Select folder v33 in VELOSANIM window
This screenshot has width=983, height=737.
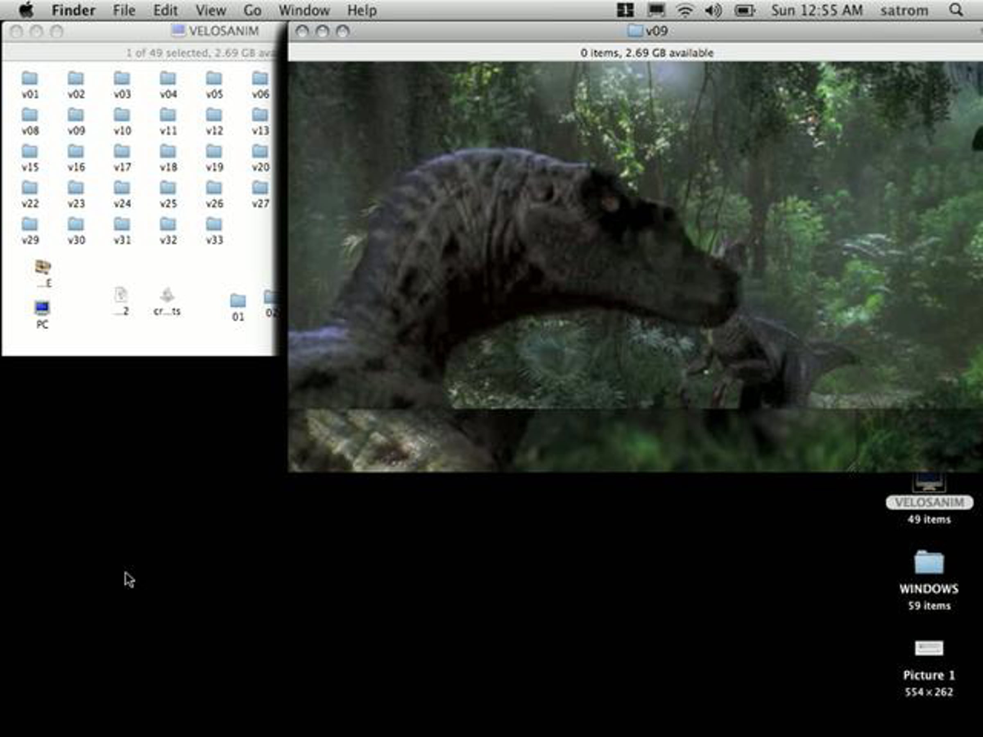pos(214,230)
